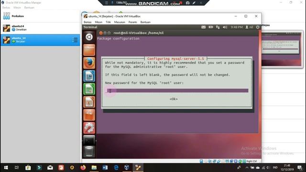Image resolution: width=306 pixels, height=172 pixels.
Task: Open LibreOffice Writer in the launcher
Action: (x=89, y=76)
